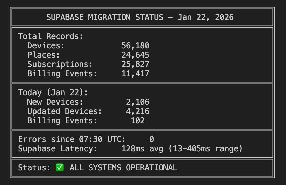The height and width of the screenshot is (185, 286).
Task: Click 'Billing Events:' label under Total Records
Action: coord(62,74)
